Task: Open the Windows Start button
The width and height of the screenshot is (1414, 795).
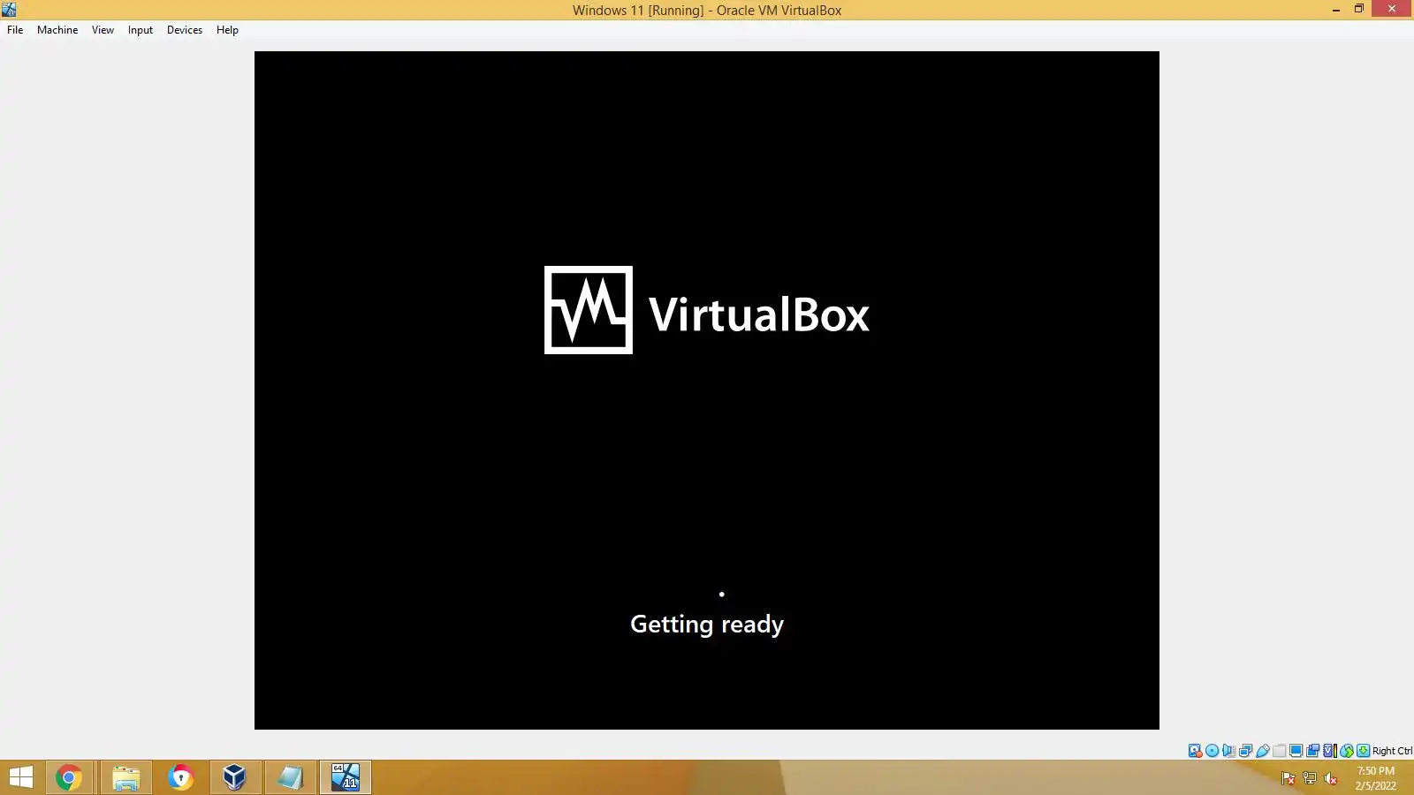Action: 20,777
